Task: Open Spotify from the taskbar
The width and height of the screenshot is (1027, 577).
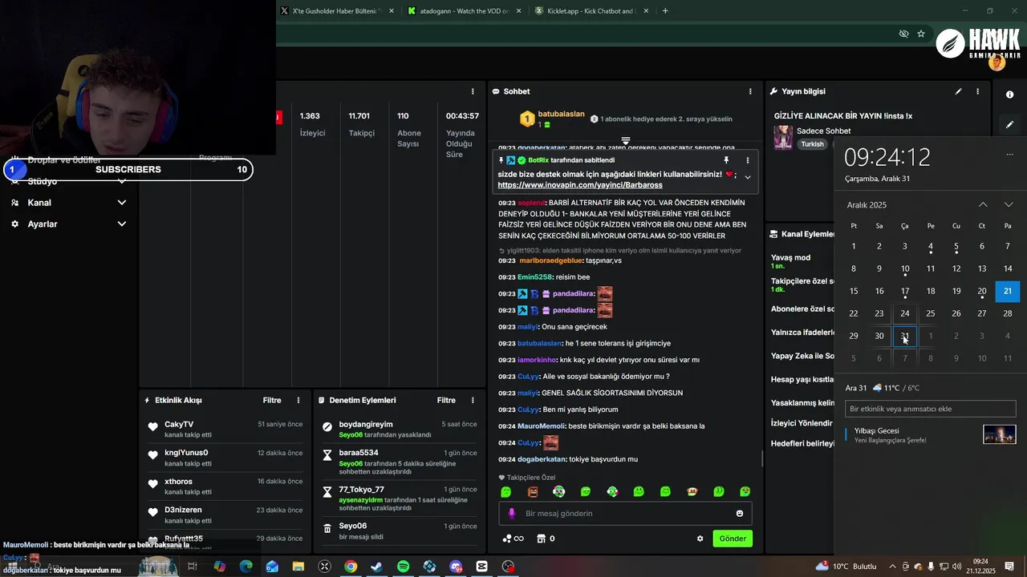Action: 403,567
